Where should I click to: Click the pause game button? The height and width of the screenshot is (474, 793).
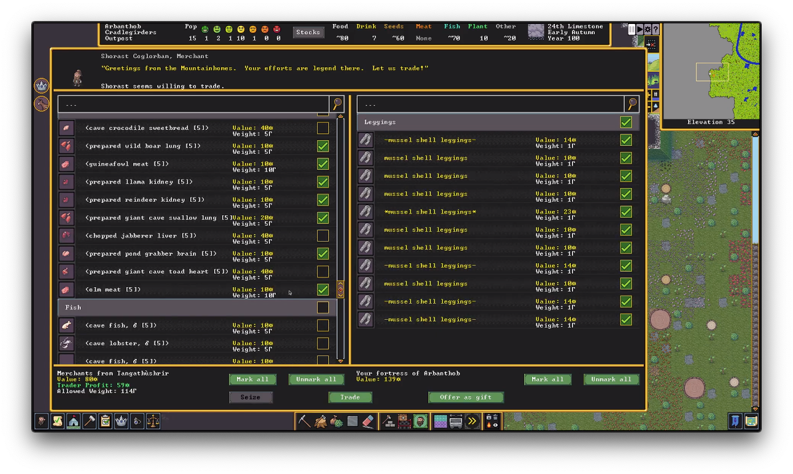[632, 29]
